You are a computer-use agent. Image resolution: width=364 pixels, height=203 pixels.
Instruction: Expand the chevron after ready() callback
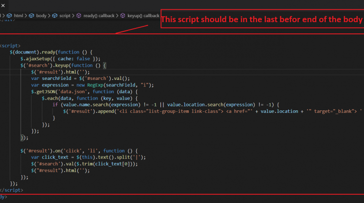pos(117,16)
